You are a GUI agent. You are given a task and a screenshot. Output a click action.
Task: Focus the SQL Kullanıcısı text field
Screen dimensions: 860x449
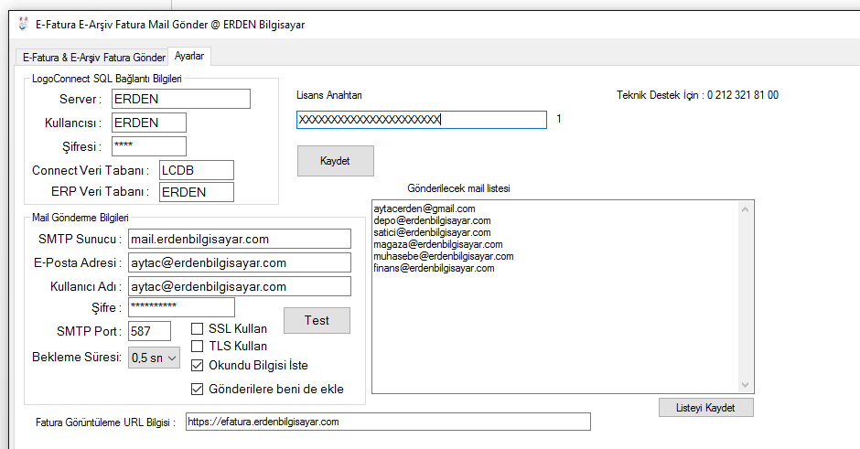click(148, 123)
